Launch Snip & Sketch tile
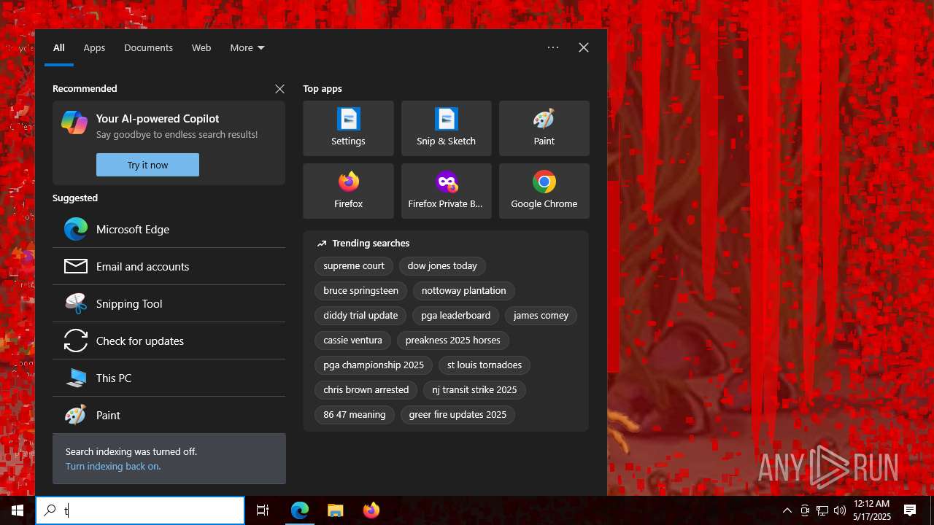This screenshot has height=525, width=934. click(446, 128)
